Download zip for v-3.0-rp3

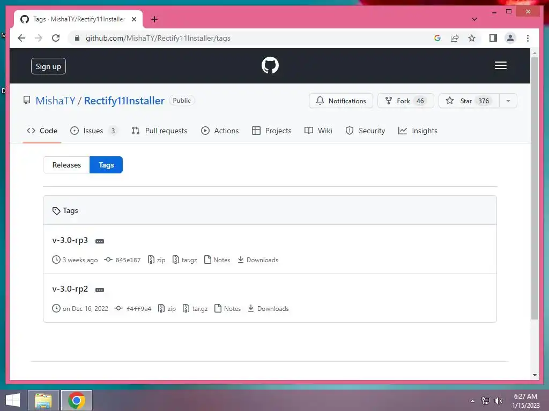click(x=157, y=260)
